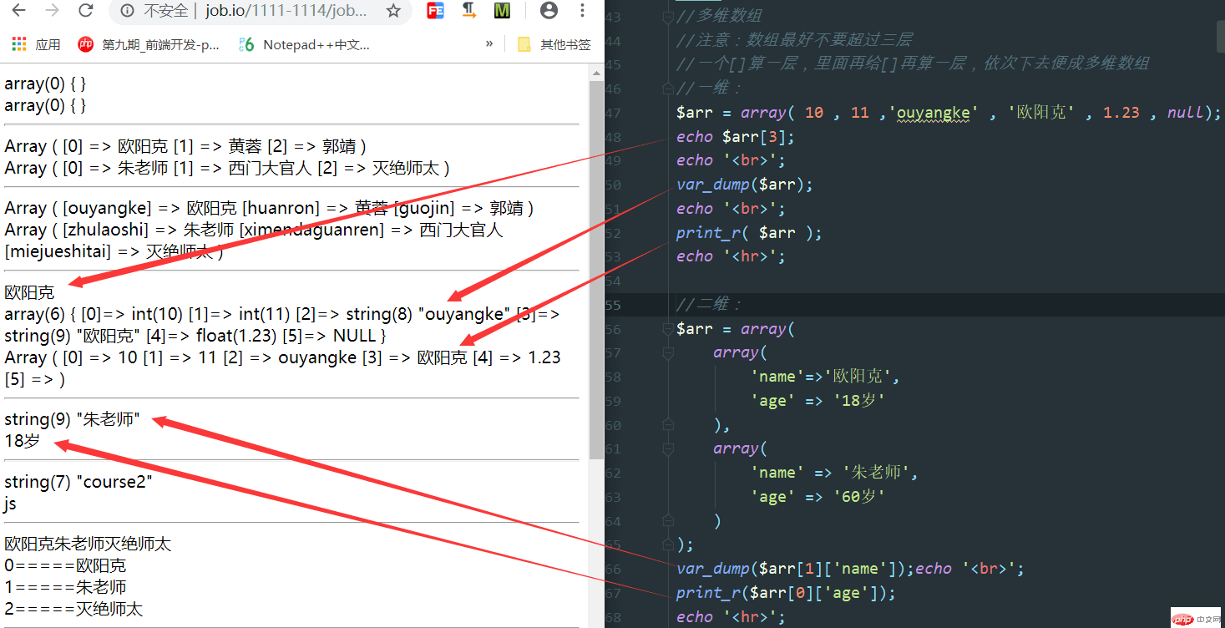Collapse the fold marker at //一维：
The height and width of the screenshot is (628, 1225).
[x=667, y=88]
